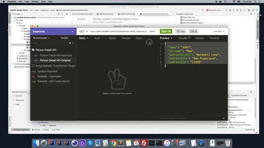Click the Run button in IDE toolbar
The height and width of the screenshot is (148, 264).
[226, 10]
